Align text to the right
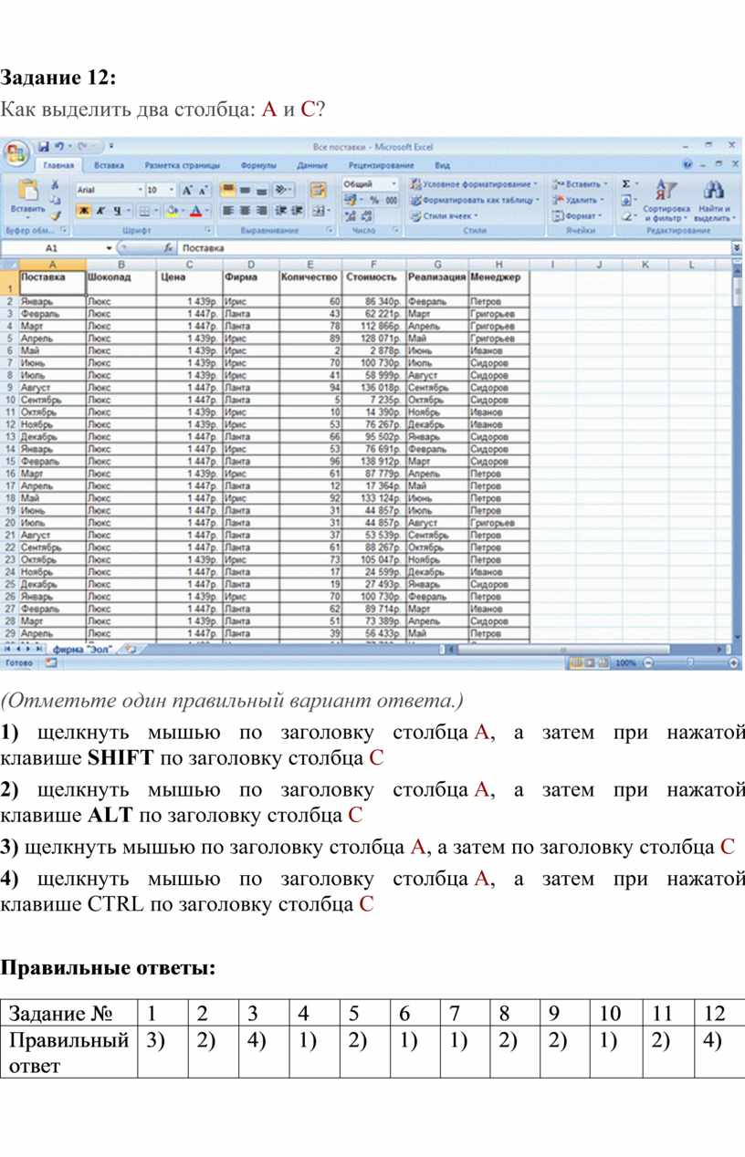Screen dimensions: 745x1157 coord(260,211)
